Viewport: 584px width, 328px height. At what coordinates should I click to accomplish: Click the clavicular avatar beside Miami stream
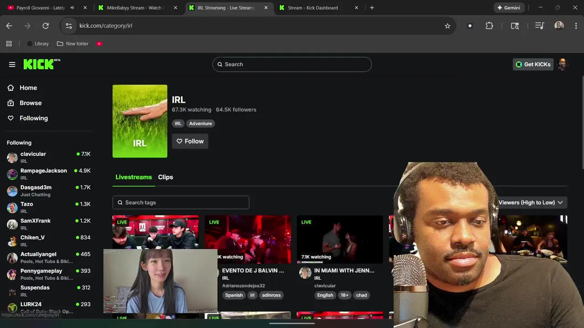coord(305,273)
